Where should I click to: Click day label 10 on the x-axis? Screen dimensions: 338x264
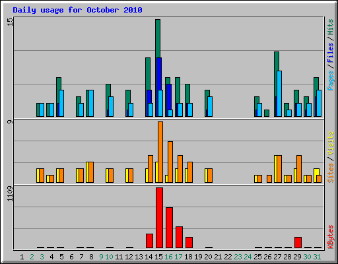[x=109, y=257]
